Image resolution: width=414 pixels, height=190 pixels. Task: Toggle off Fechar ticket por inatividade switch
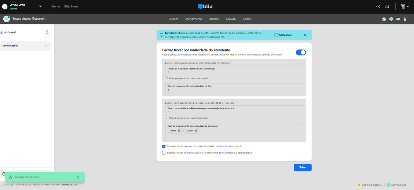click(x=301, y=52)
